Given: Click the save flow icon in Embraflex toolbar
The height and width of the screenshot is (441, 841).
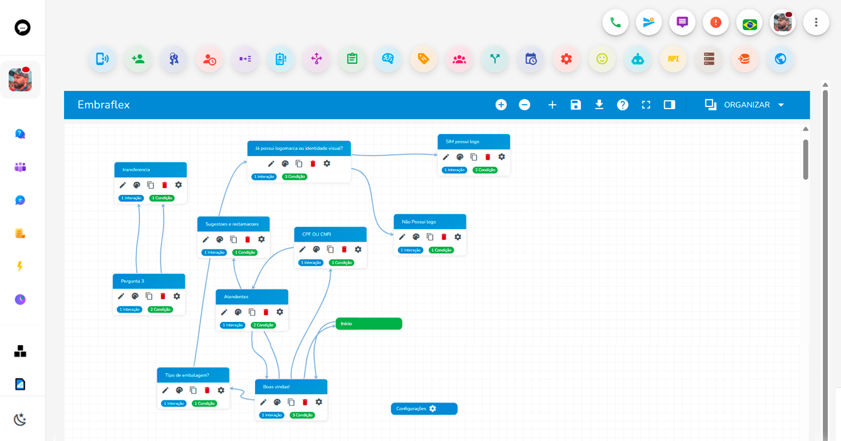Looking at the screenshot, I should click(575, 105).
